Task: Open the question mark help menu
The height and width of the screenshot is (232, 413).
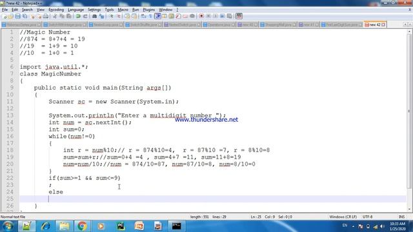Action: coord(177,10)
